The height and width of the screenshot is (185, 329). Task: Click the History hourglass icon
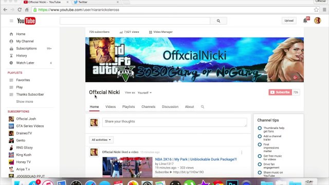[11, 55]
